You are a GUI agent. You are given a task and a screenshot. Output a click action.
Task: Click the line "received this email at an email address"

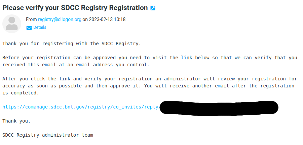(76, 65)
